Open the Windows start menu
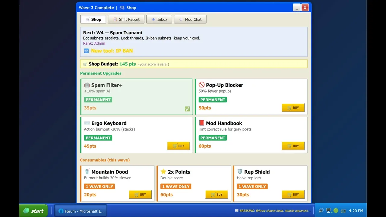 pyautogui.click(x=33, y=211)
